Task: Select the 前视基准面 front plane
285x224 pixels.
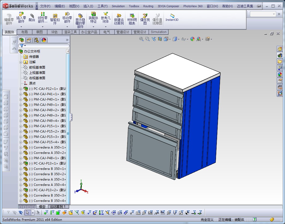Action: pos(37,67)
